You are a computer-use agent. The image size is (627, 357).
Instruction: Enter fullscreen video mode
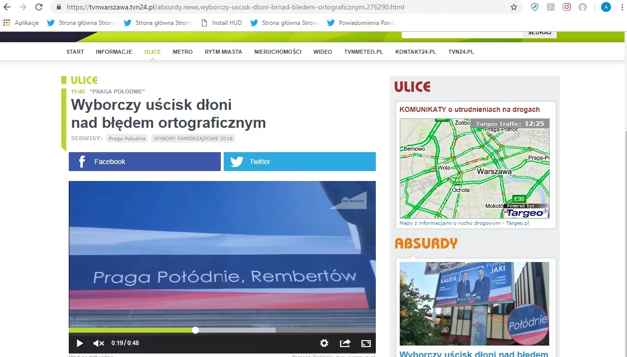[x=366, y=343]
